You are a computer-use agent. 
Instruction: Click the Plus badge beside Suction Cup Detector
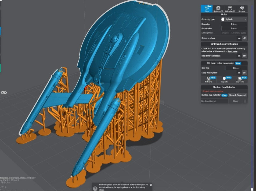coord(224,95)
